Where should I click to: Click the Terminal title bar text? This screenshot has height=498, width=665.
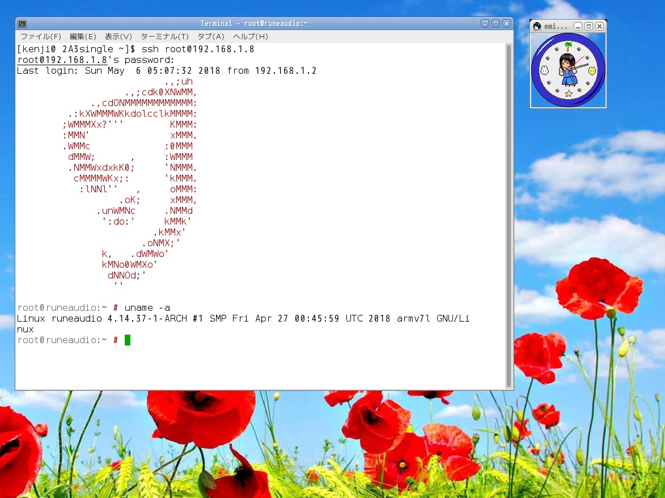(254, 23)
